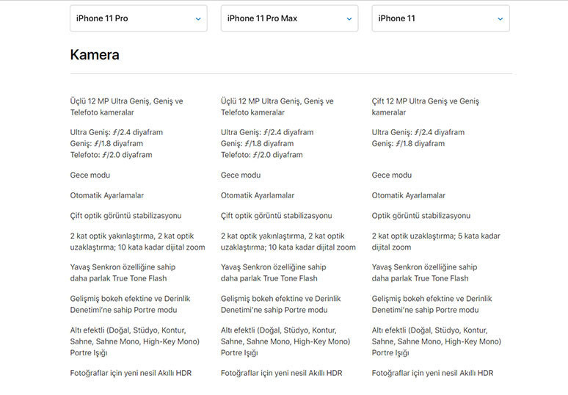568x395 pixels.
Task: Click 'Gece modu' in iPhone 11 Pro Max column
Action: pyautogui.click(x=241, y=175)
